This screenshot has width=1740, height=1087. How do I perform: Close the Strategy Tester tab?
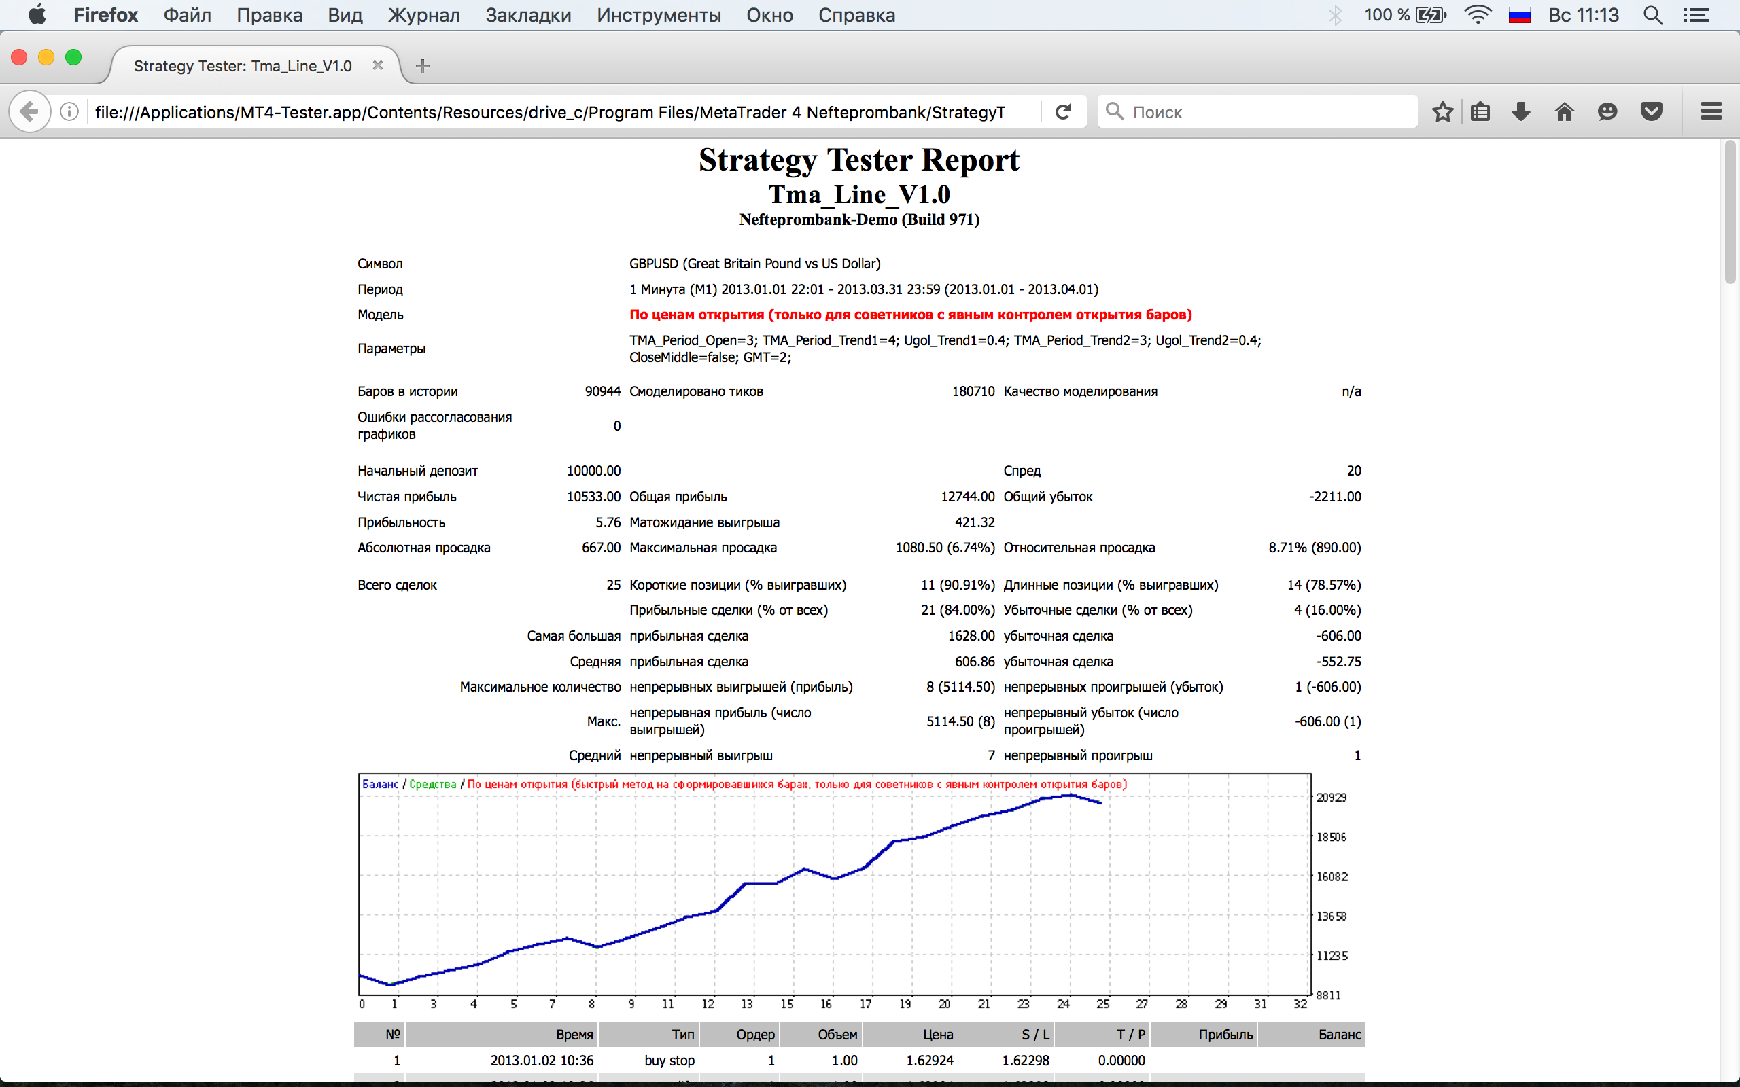tap(377, 65)
